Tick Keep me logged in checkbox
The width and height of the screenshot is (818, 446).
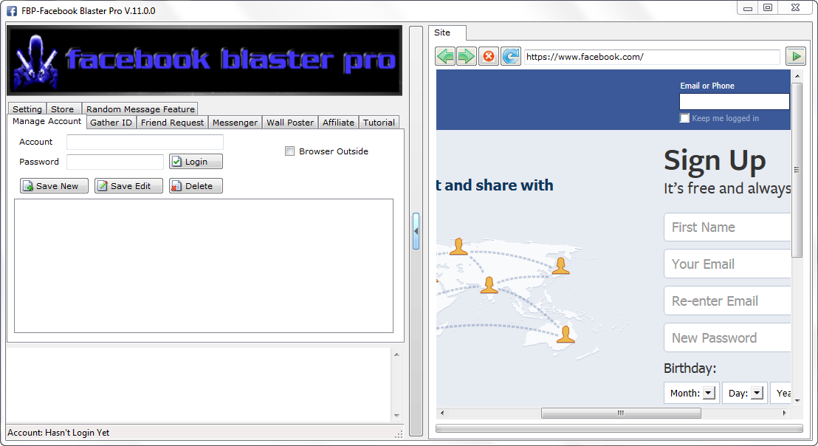684,118
